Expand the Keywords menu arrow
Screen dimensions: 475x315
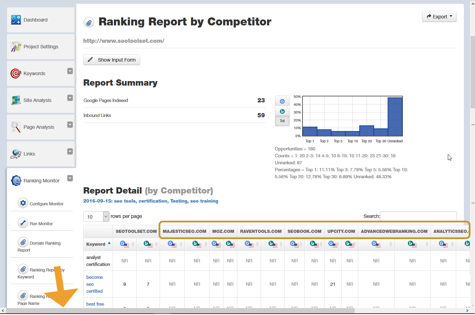tap(70, 71)
